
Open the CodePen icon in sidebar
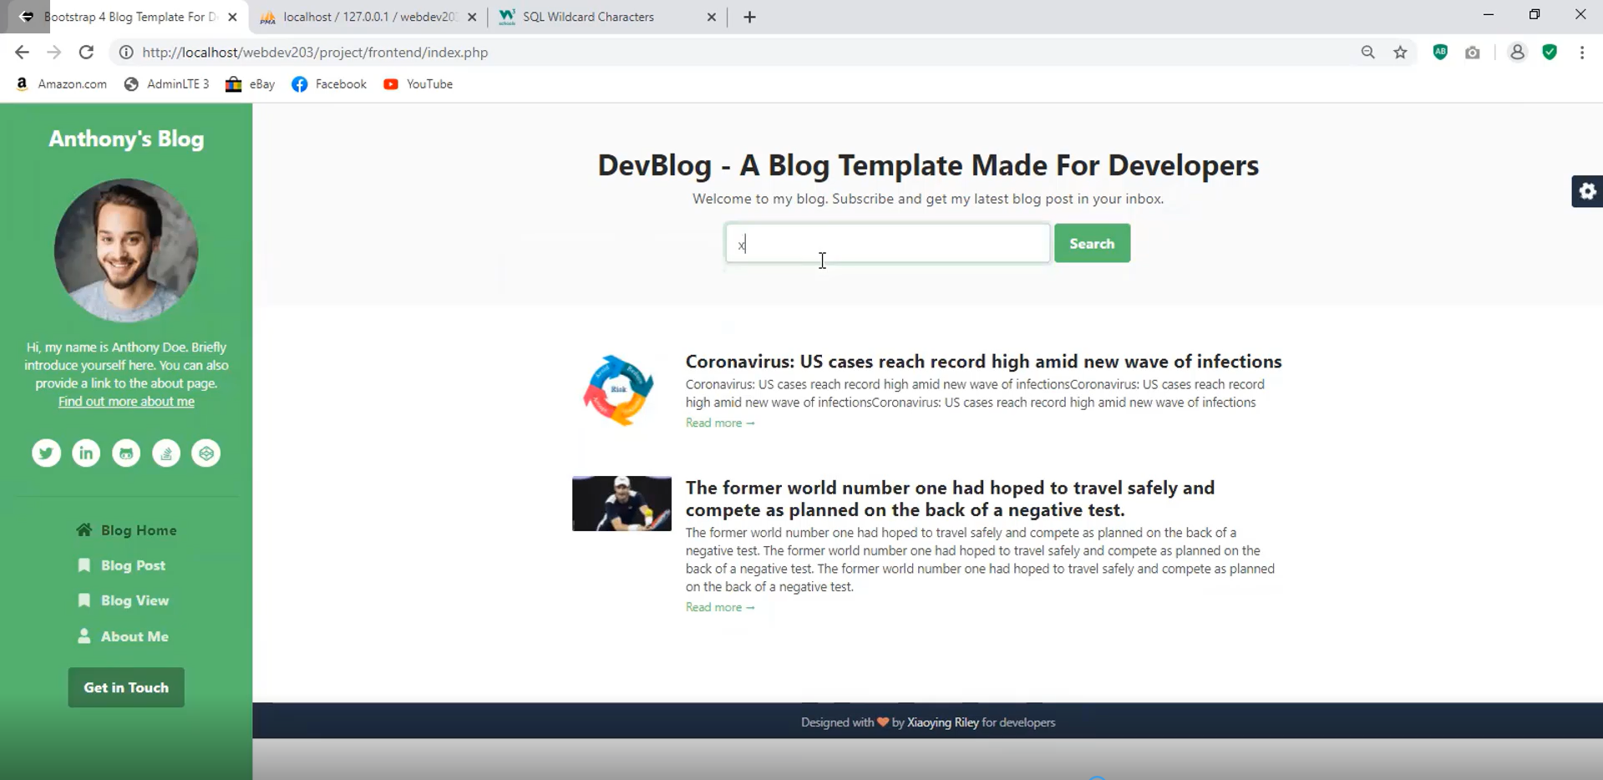click(x=206, y=453)
